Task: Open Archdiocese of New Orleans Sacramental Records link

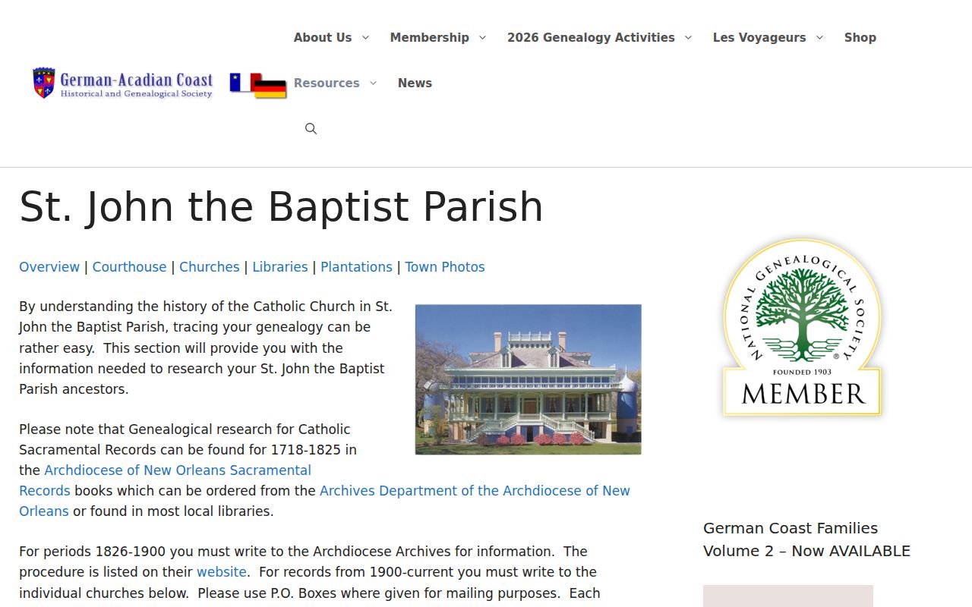Action: coord(178,470)
